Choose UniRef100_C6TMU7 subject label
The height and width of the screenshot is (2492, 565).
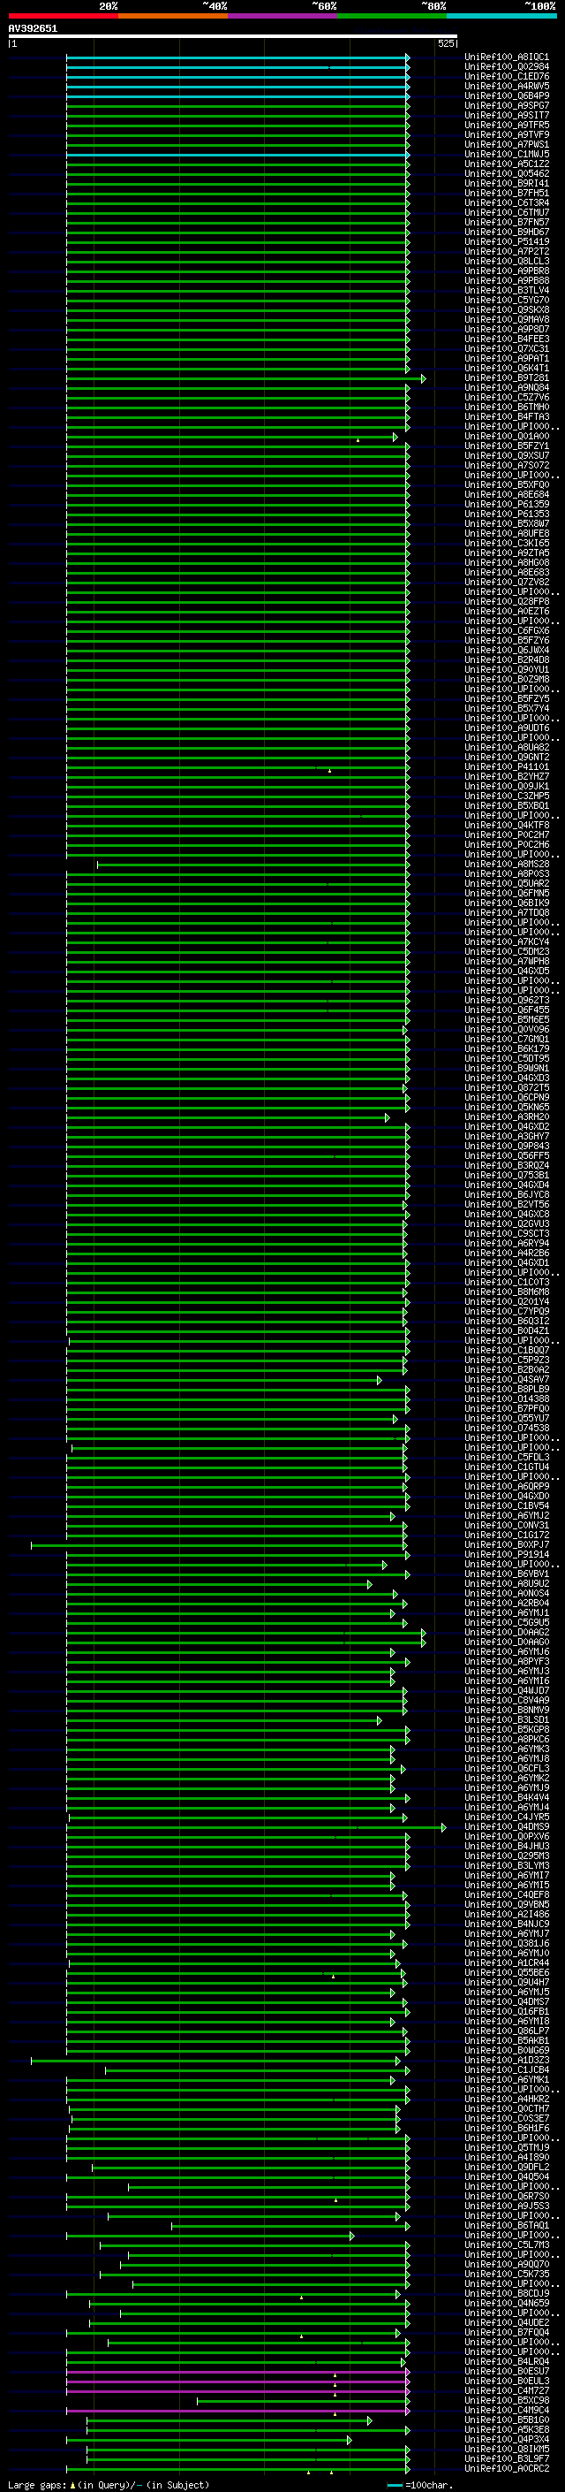click(507, 212)
